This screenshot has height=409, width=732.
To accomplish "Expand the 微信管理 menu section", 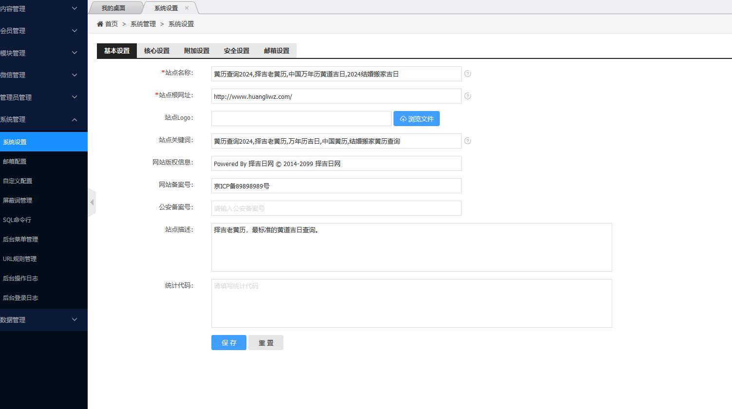I will point(39,75).
